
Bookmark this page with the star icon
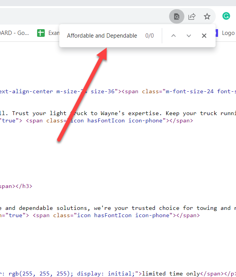[x=207, y=16]
